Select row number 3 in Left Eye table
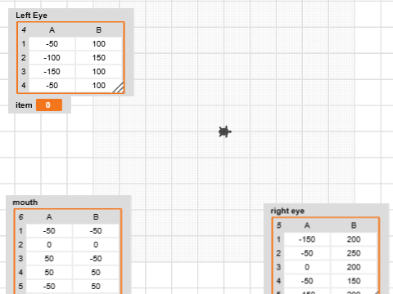The height and width of the screenshot is (294, 393). click(x=24, y=72)
